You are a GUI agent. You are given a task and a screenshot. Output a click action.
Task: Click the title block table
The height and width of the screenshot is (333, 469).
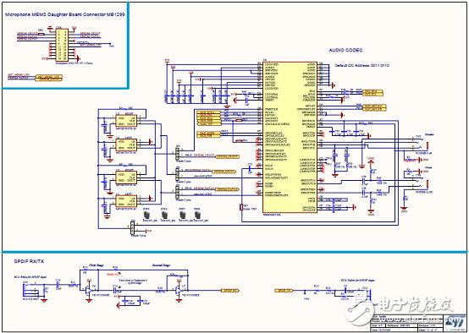pyautogui.click(x=418, y=322)
